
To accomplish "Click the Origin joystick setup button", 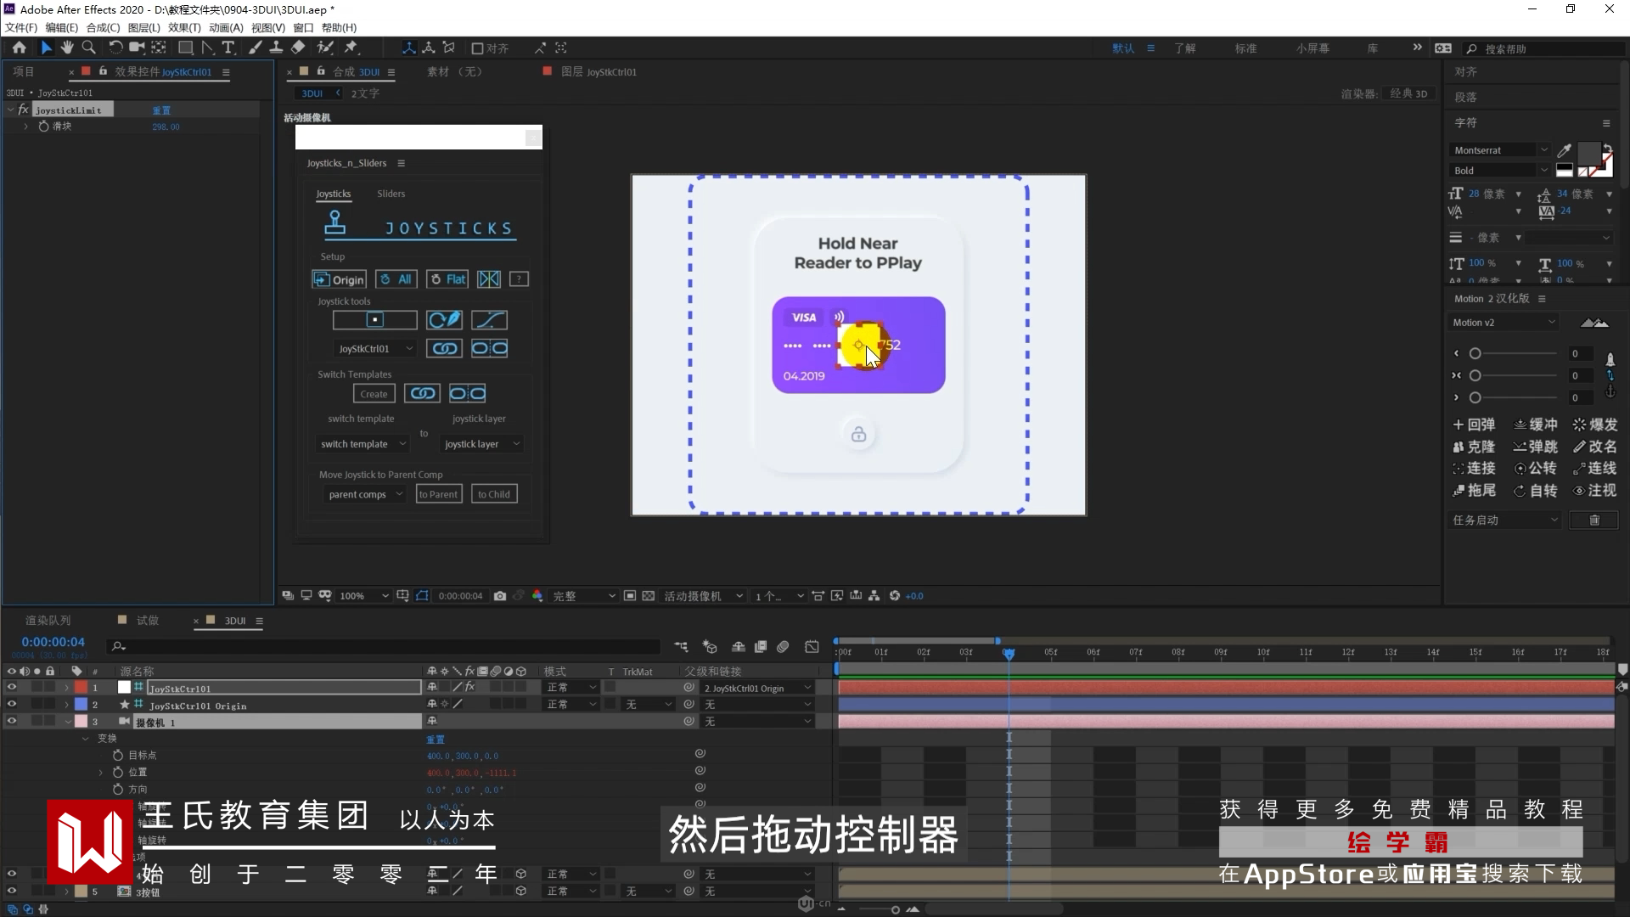I will [x=339, y=279].
